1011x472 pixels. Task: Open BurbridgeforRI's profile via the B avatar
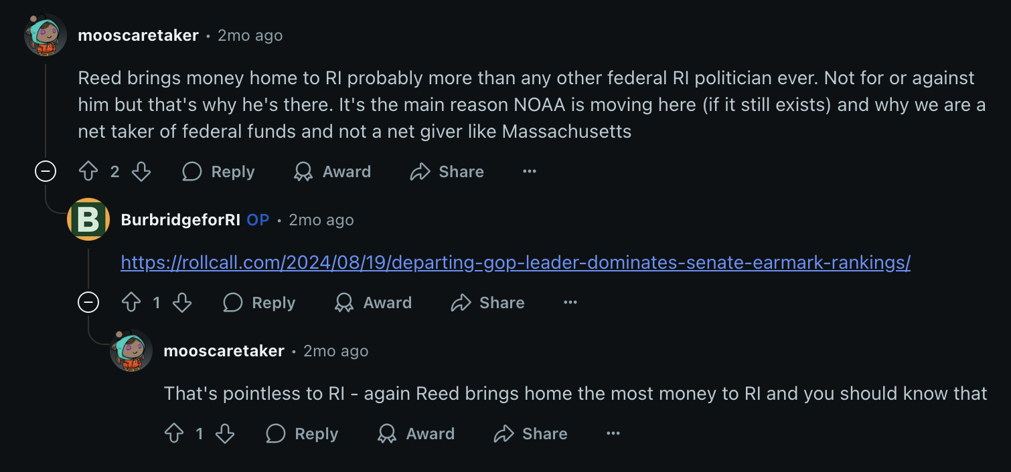point(88,219)
